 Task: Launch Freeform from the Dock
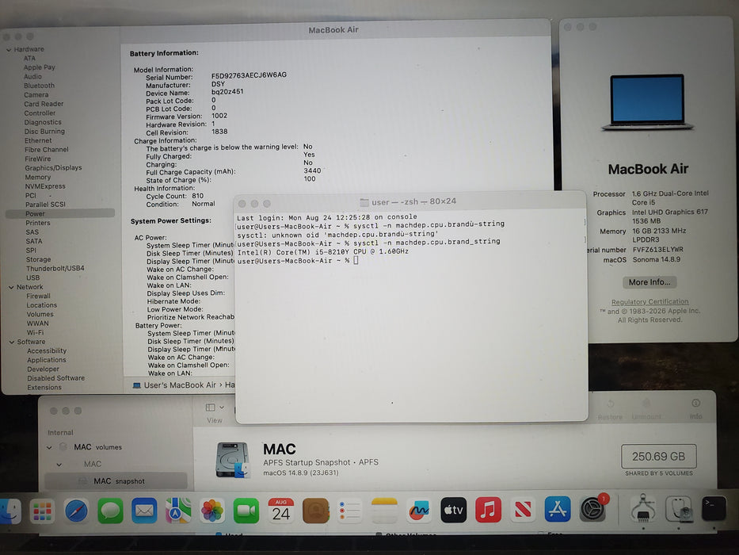click(x=418, y=511)
